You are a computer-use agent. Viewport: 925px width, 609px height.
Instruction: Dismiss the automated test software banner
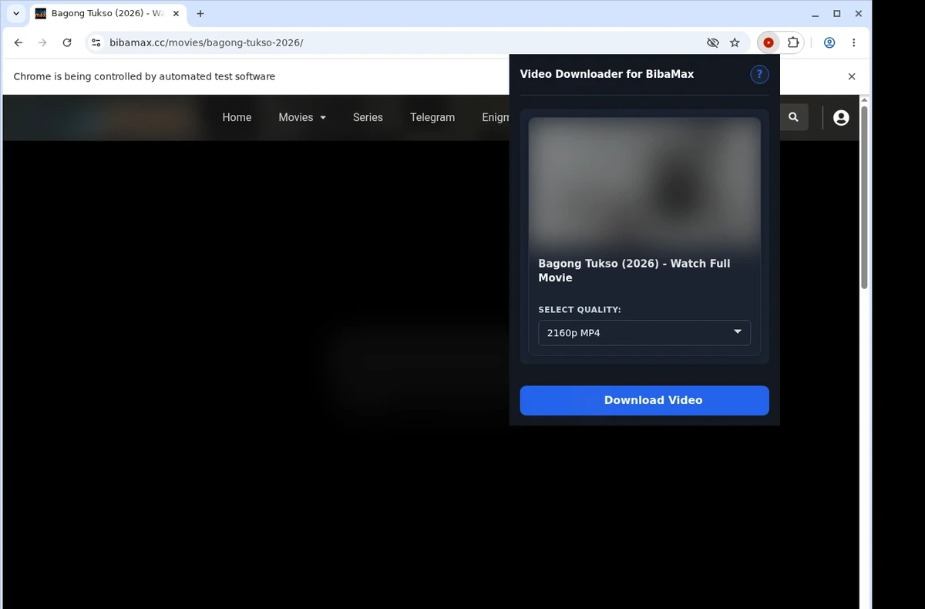tap(852, 76)
